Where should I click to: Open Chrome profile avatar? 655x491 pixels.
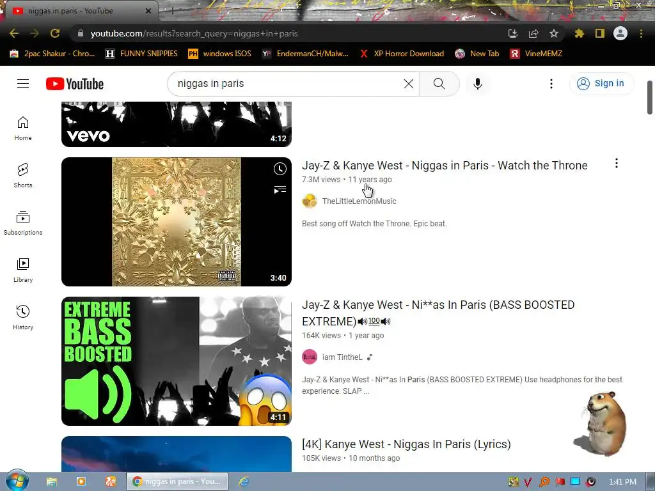(x=620, y=33)
